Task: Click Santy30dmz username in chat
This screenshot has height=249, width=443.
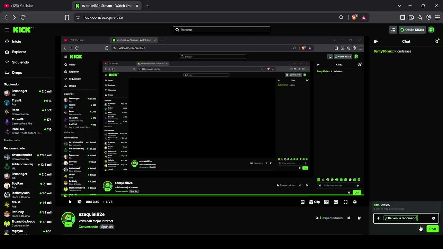Action: click(383, 51)
